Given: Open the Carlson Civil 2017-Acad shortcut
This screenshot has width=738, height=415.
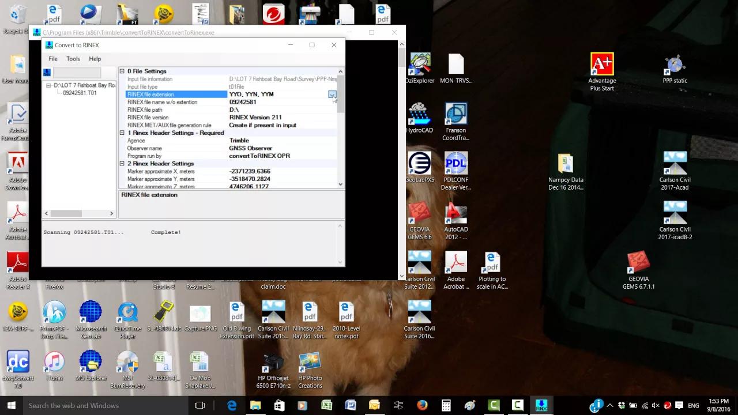Looking at the screenshot, I should coord(675,171).
